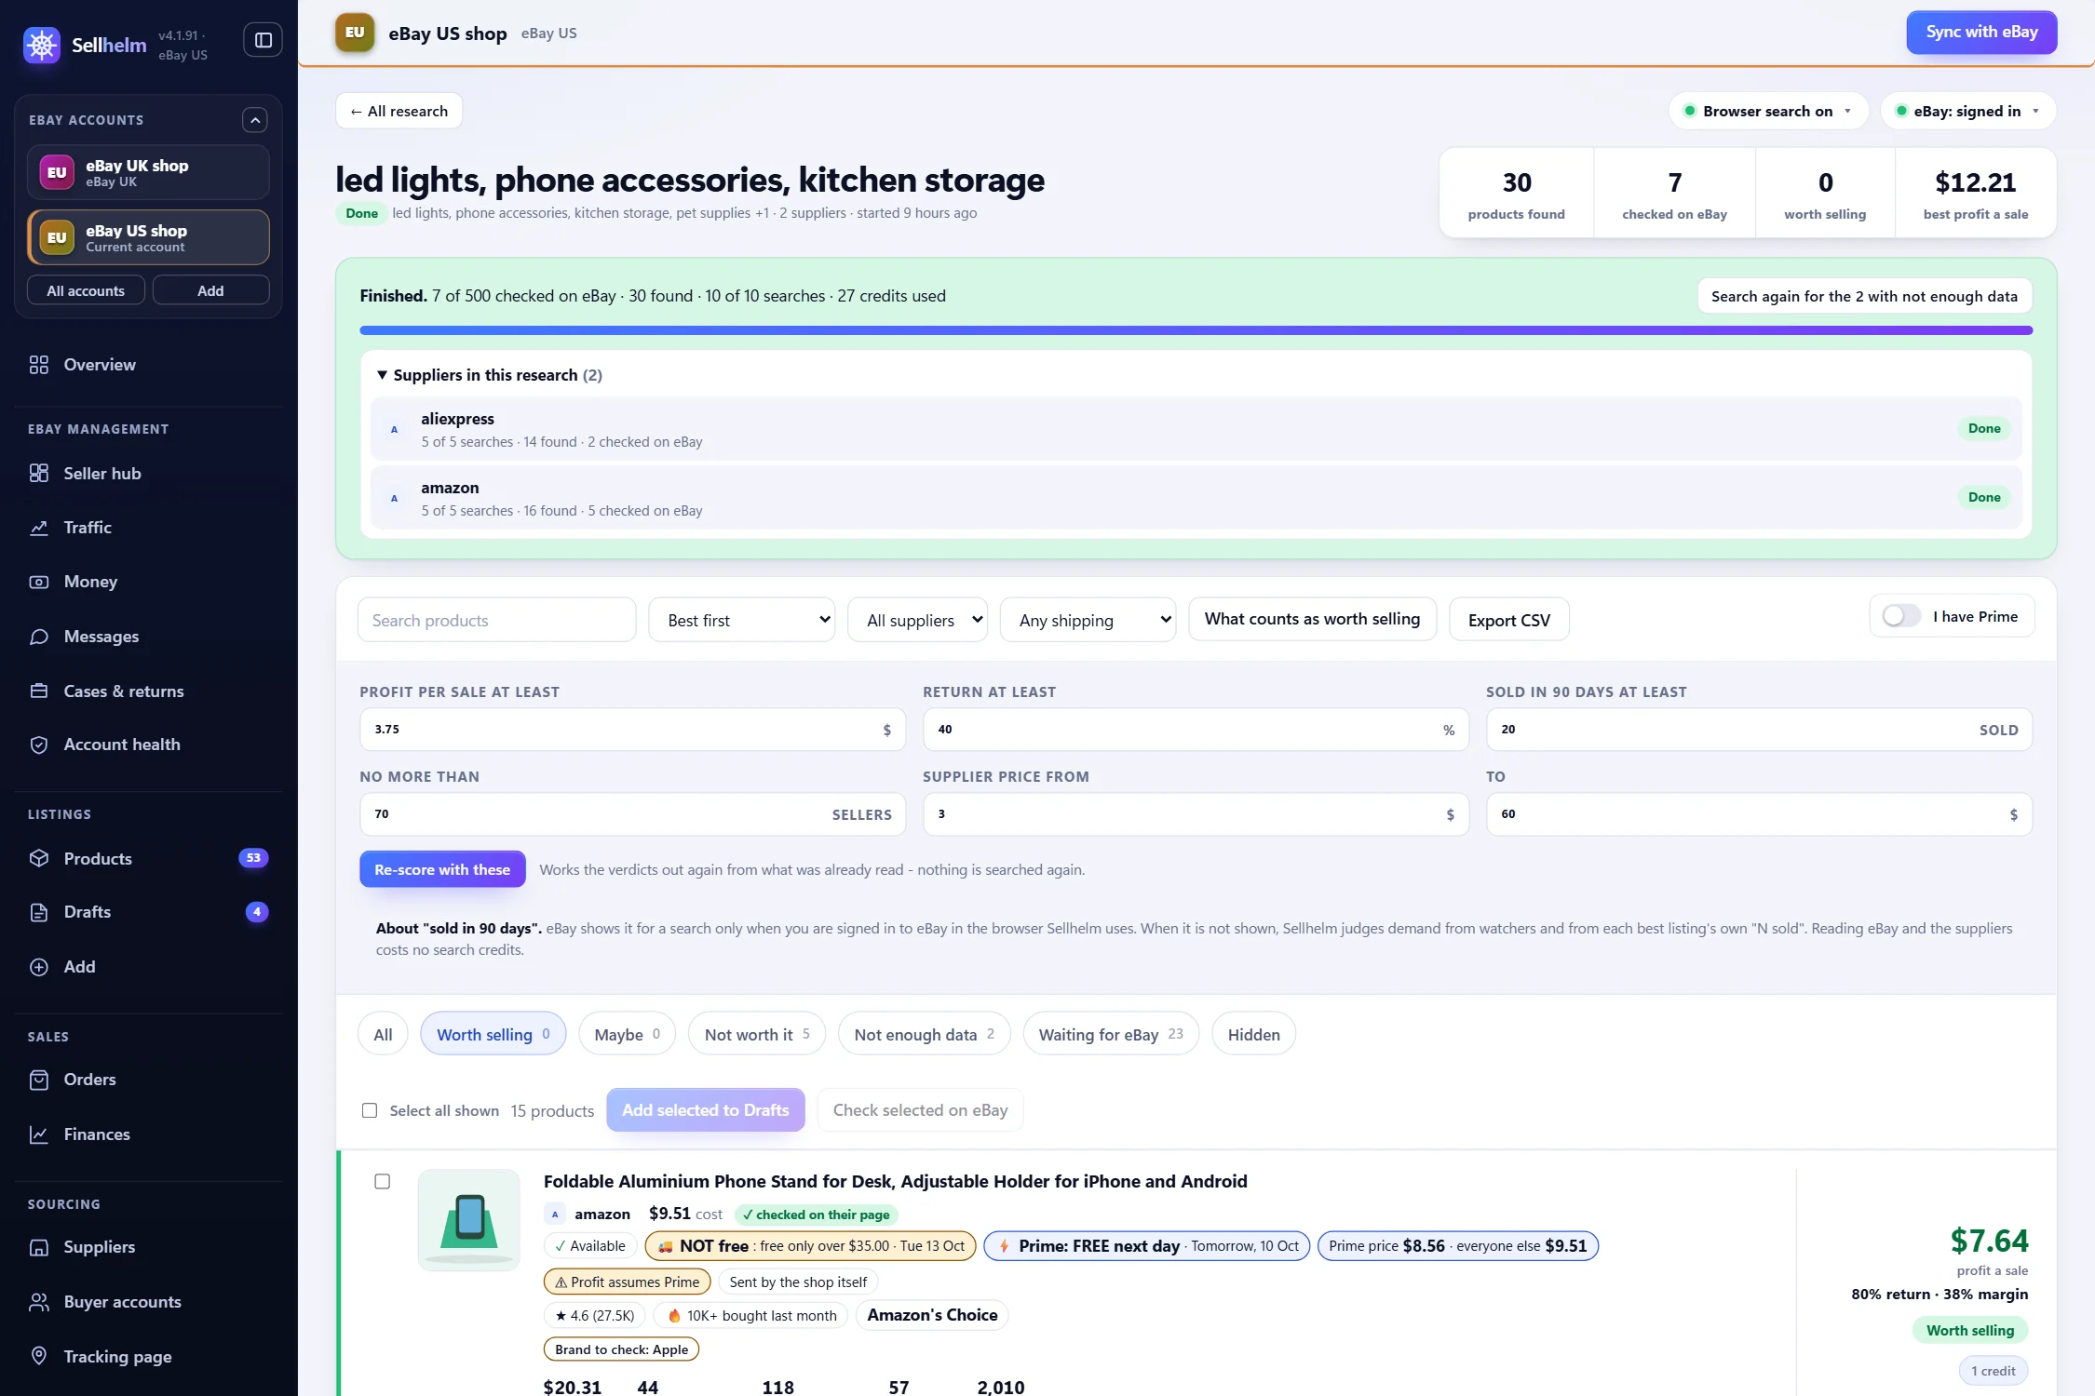This screenshot has width=2095, height=1396.
Task: Open Messages bubble icon
Action: coord(39,637)
